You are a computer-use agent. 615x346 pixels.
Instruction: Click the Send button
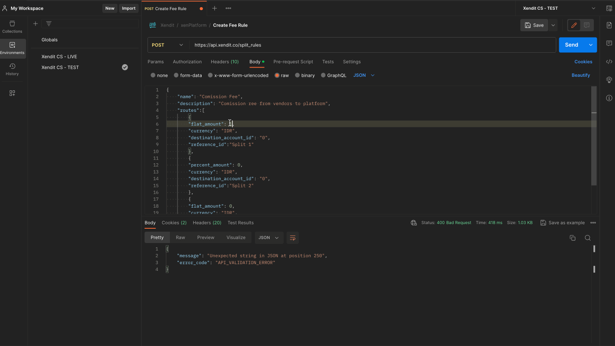point(571,45)
